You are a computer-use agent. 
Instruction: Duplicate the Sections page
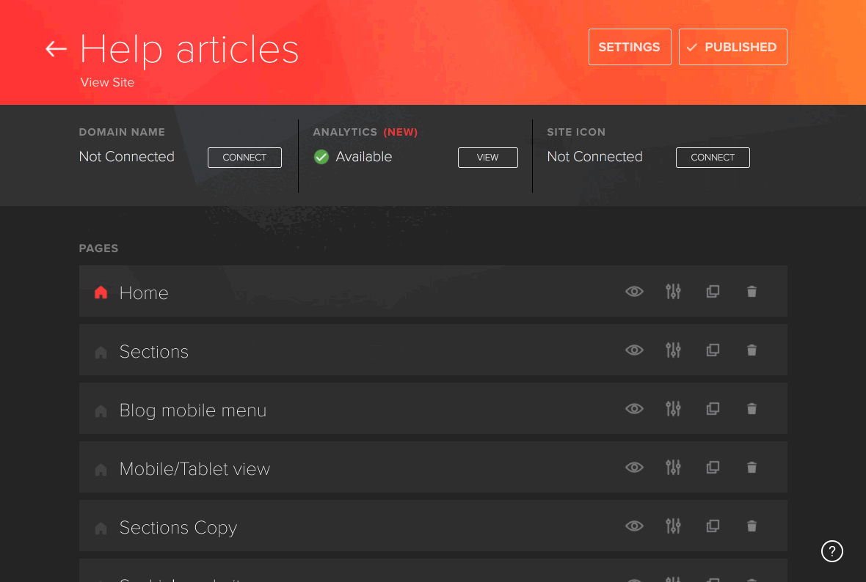tap(713, 350)
